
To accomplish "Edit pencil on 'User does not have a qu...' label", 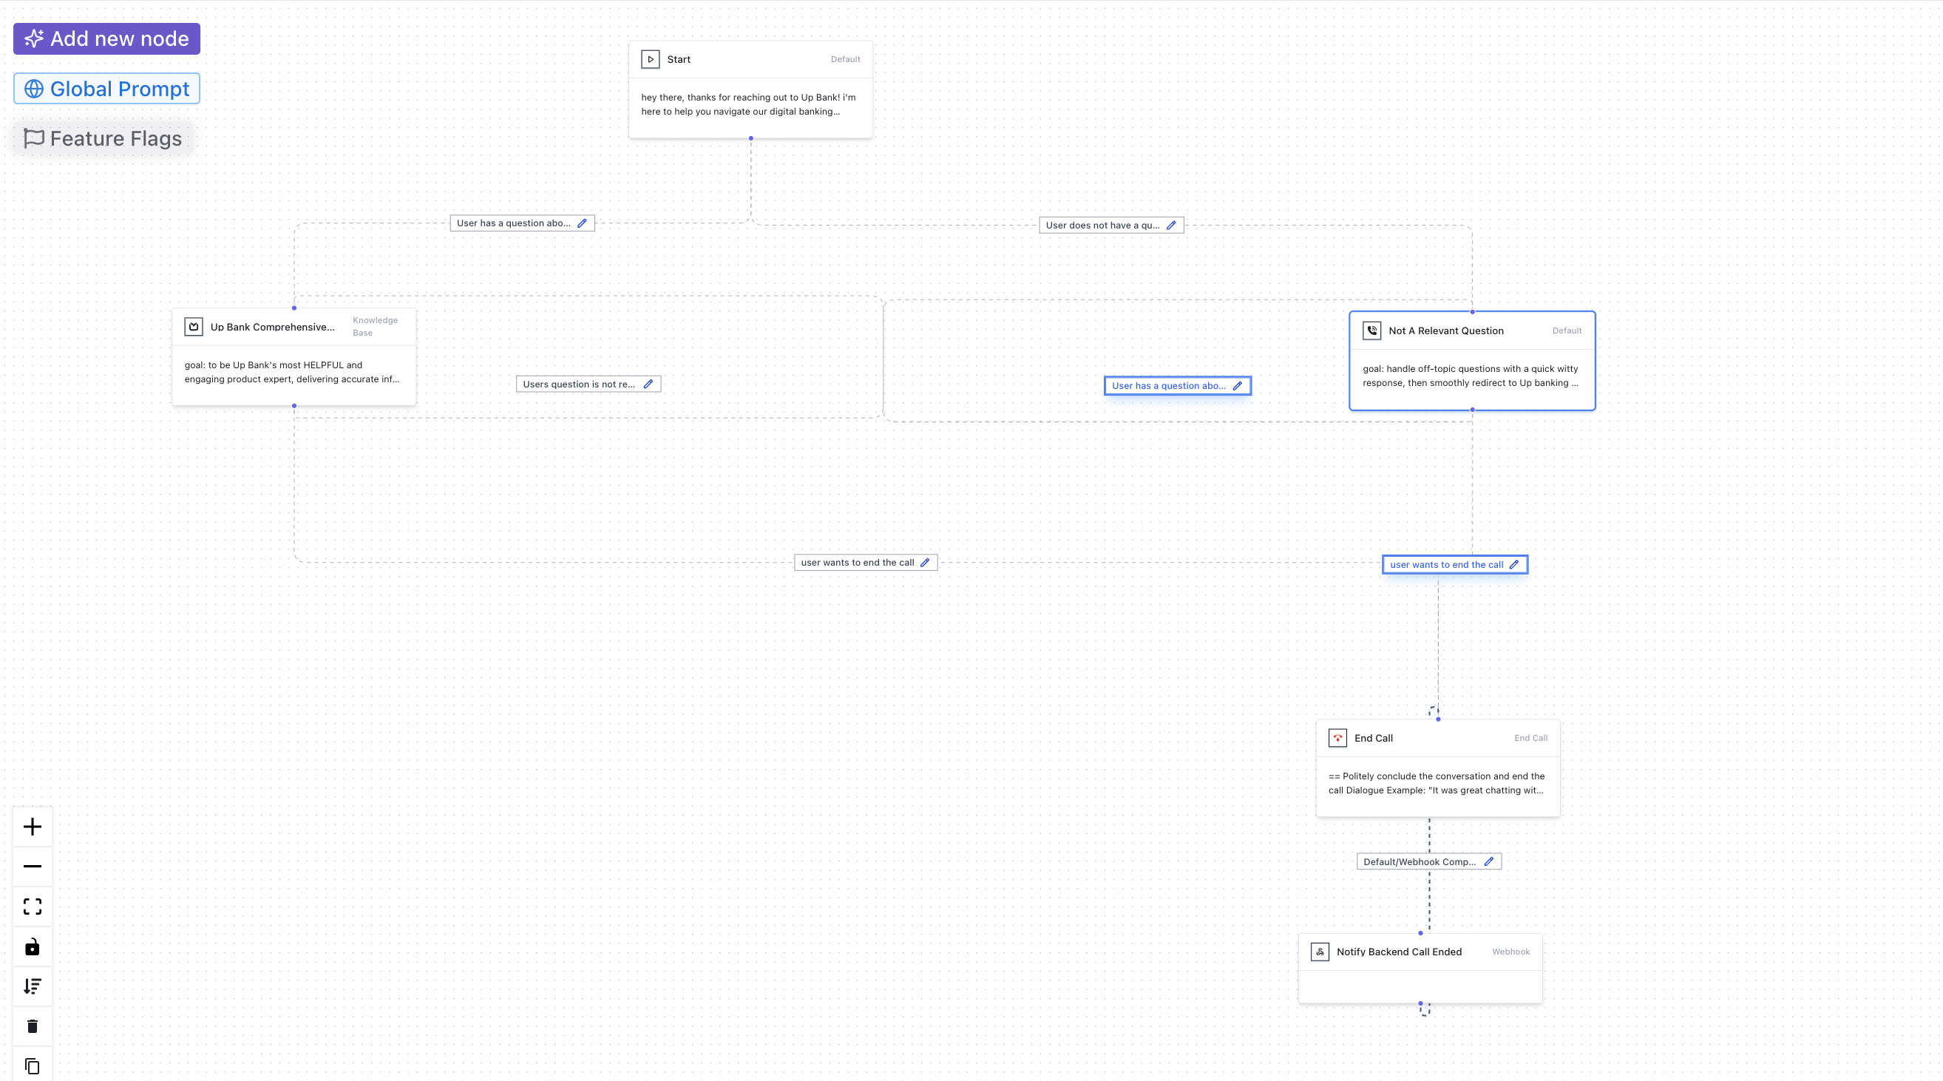I will click(1170, 225).
